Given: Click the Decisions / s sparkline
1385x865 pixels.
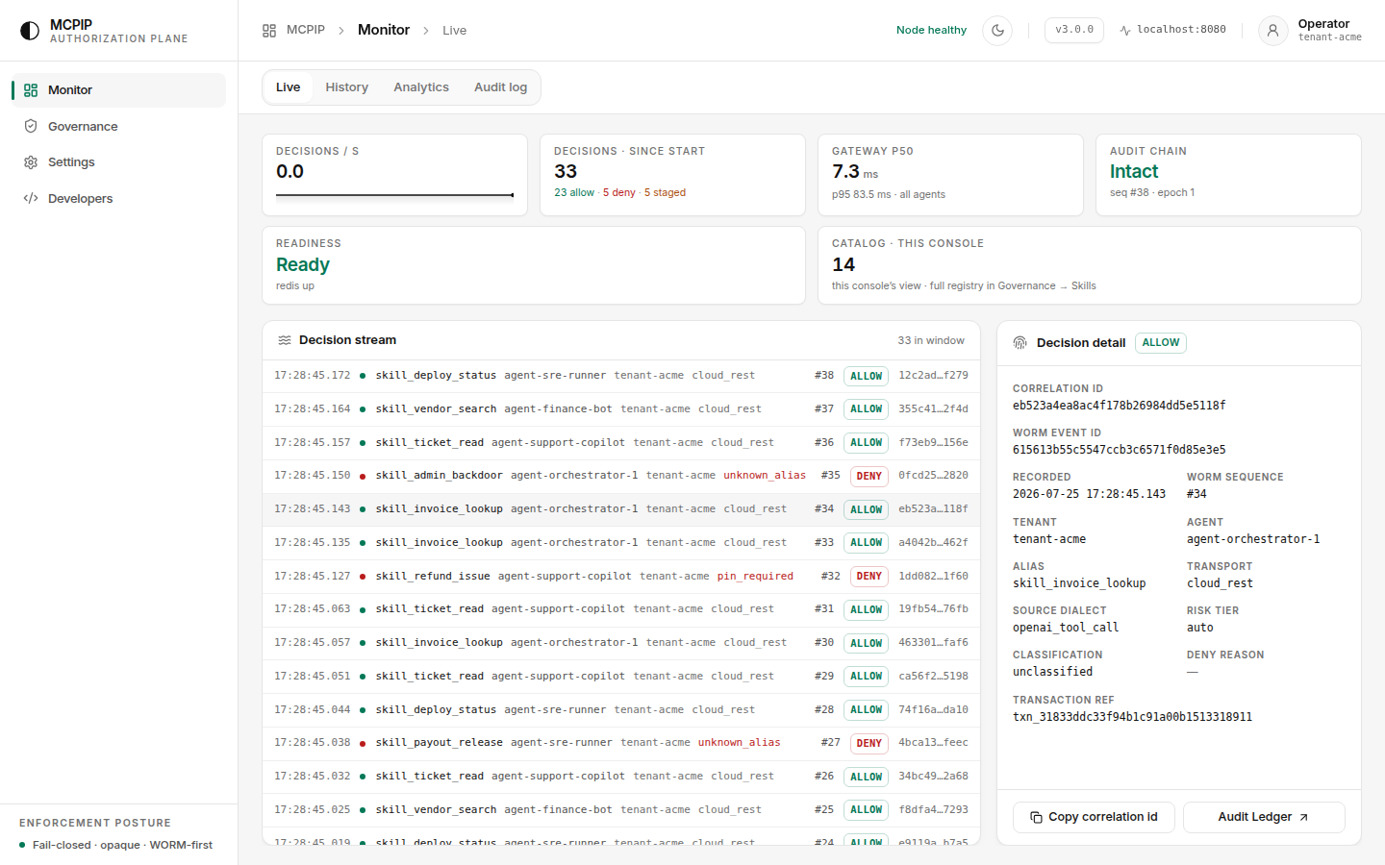Looking at the screenshot, I should pyautogui.click(x=394, y=195).
